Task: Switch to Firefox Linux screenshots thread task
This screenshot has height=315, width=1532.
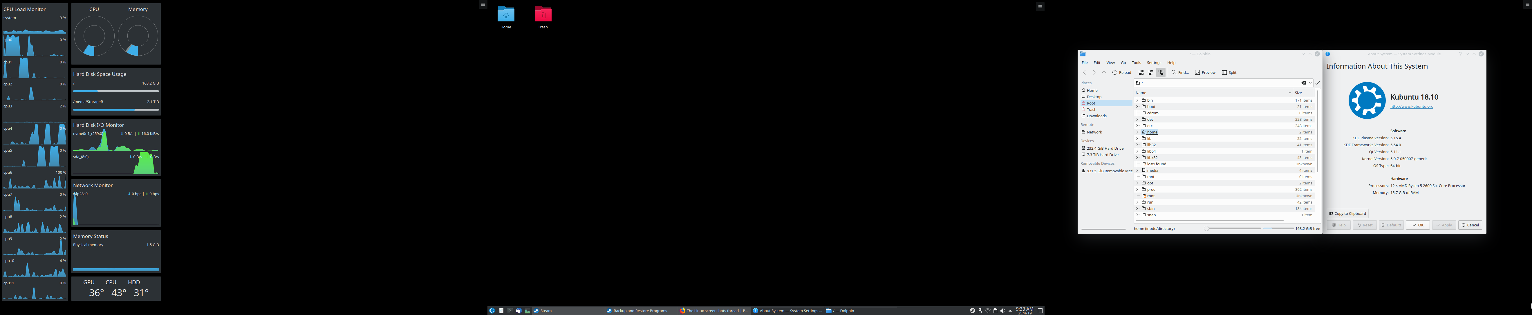Action: click(x=714, y=311)
